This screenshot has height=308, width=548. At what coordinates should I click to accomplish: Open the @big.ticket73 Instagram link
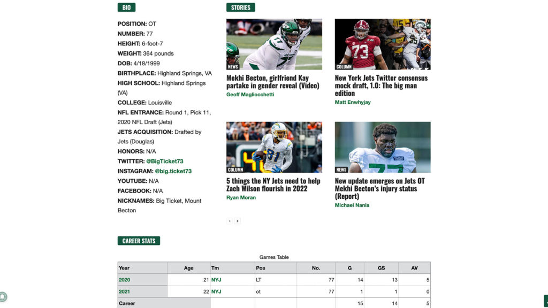point(173,171)
